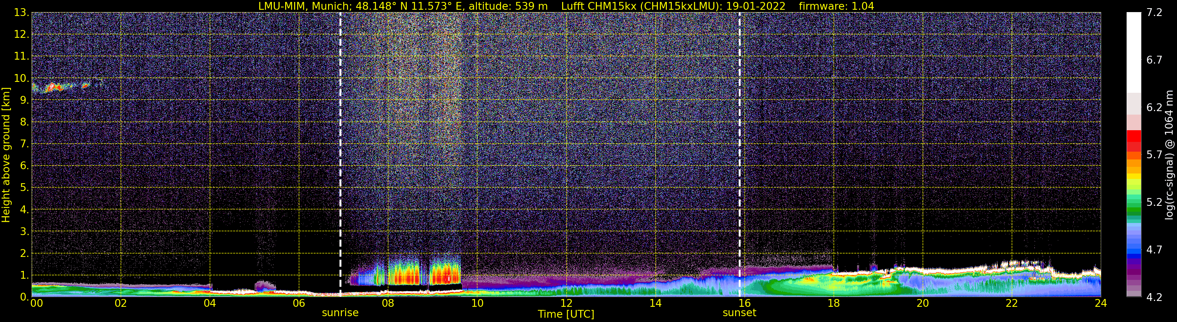This screenshot has width=1177, height=322.
Task: Click time-axis tick label '22'
Action: 1012,303
